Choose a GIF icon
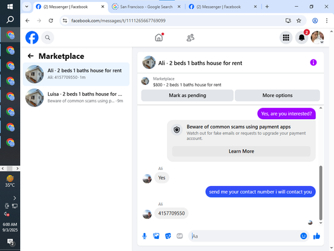Screen dimensions: 334x251 pyautogui.click(x=180, y=236)
